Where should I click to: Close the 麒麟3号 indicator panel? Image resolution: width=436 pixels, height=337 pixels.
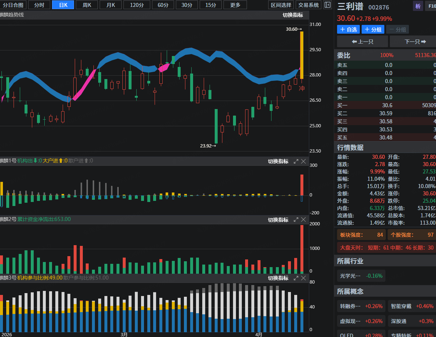(x=303, y=278)
